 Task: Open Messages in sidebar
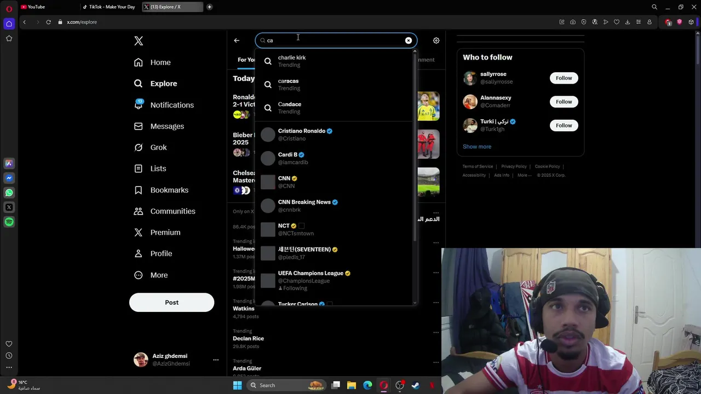[x=159, y=126]
